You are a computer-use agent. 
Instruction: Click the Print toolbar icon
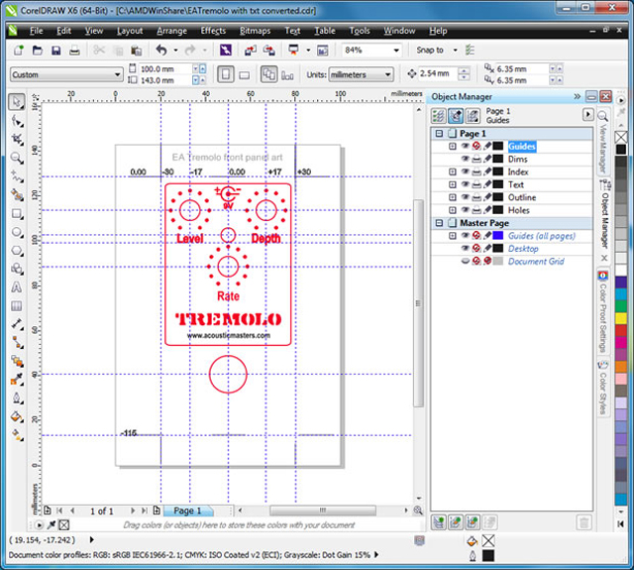pyautogui.click(x=74, y=51)
